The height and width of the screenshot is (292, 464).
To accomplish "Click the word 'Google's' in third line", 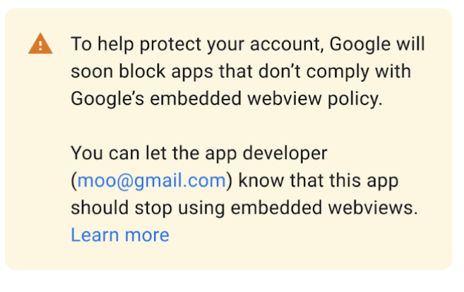I will pyautogui.click(x=108, y=99).
